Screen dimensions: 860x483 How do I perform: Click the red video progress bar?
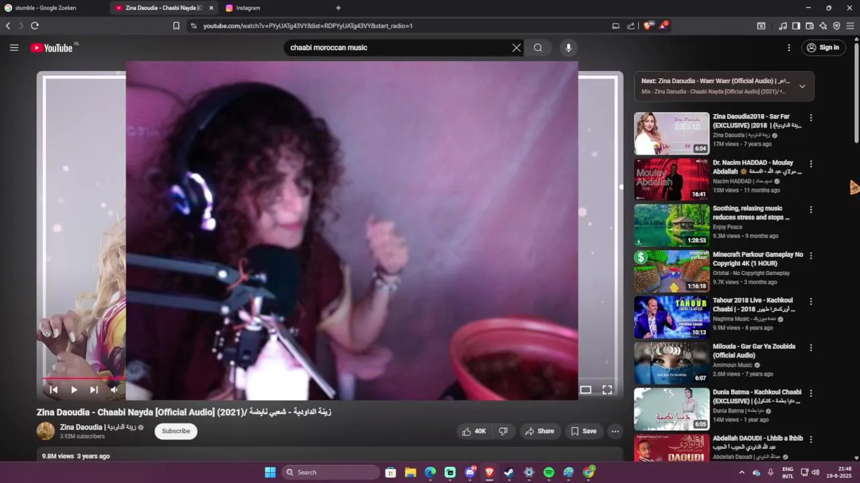pos(84,378)
